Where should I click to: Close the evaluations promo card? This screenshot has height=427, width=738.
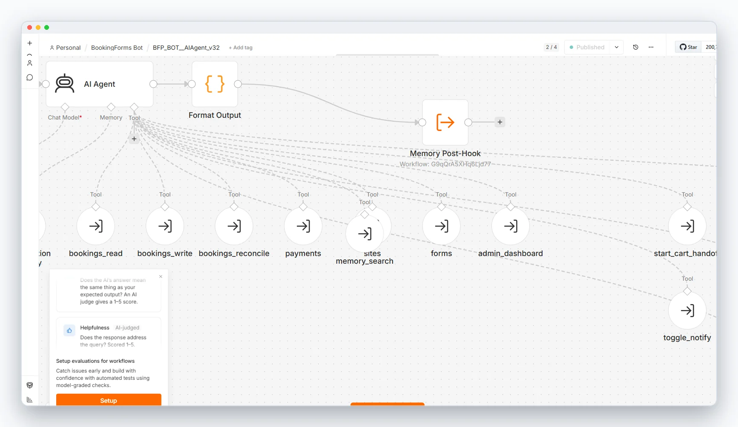click(x=161, y=276)
